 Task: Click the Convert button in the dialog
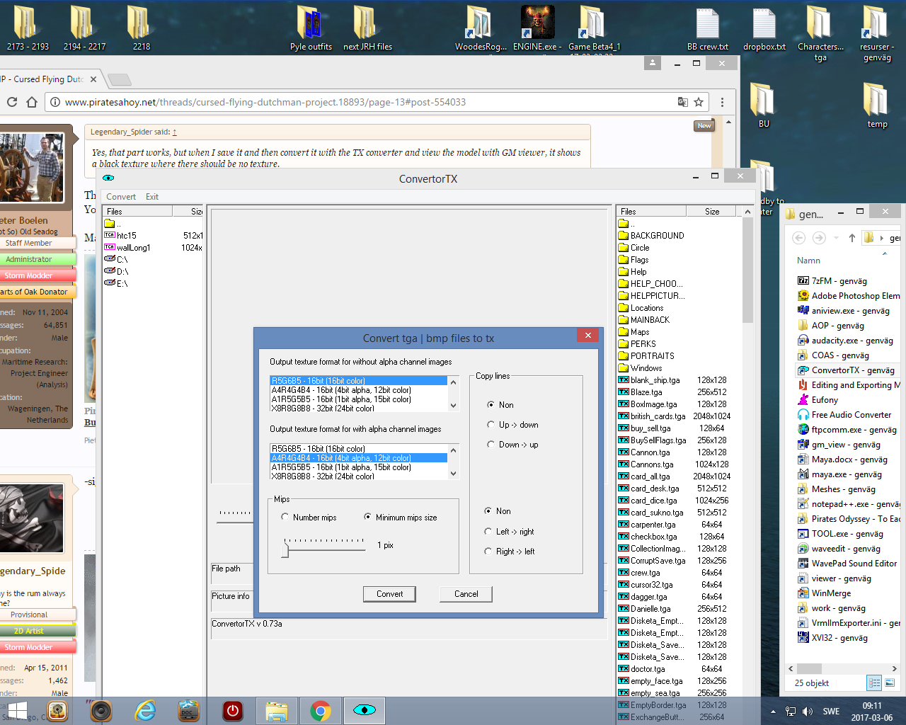click(x=389, y=594)
